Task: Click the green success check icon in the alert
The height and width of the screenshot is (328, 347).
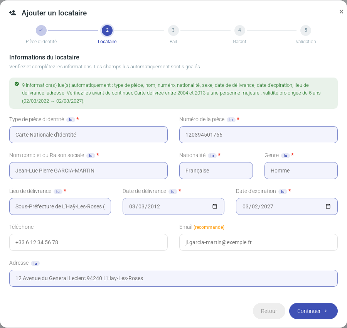Action: pyautogui.click(x=17, y=84)
